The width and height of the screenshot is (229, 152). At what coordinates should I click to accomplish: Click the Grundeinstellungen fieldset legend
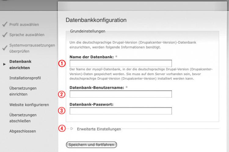(x=88, y=31)
